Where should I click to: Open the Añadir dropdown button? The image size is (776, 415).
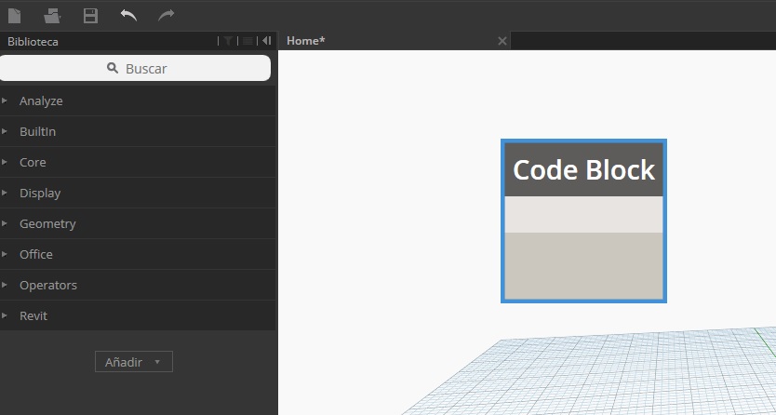(133, 362)
